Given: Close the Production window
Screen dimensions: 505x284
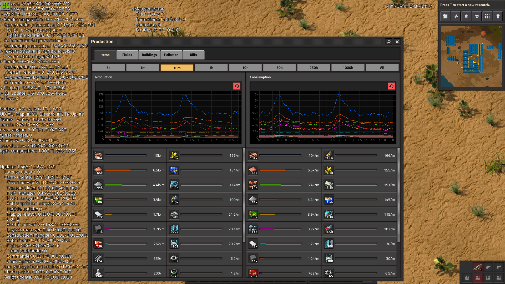Looking at the screenshot, I should 397,42.
